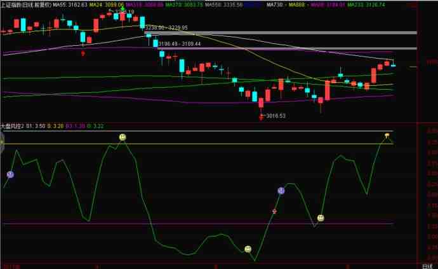Viewport: 438px width, 269px height.
Task: Click the orange signal marker at indicator far right
Action: (387, 135)
